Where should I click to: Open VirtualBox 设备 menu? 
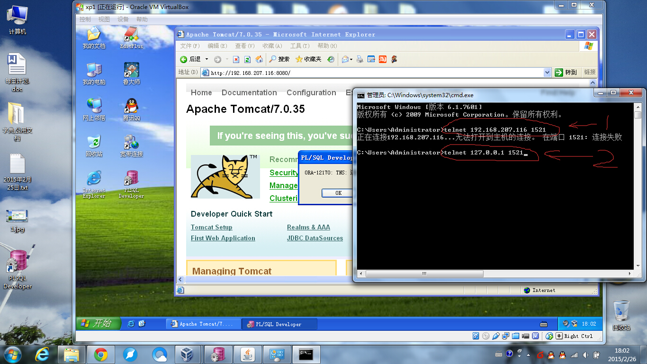pos(123,19)
